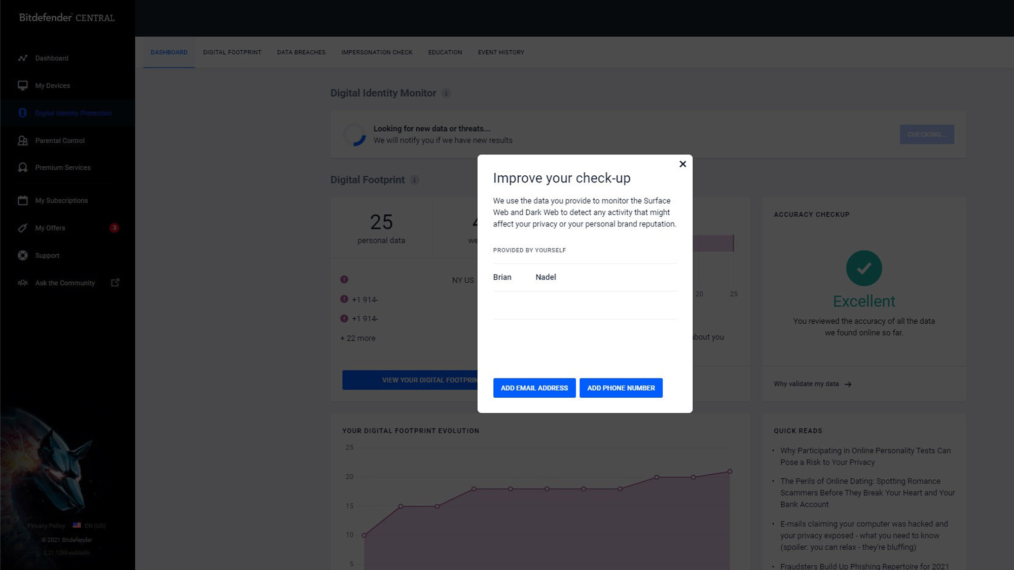Click ADD PHONE NUMBER button in modal
Image resolution: width=1014 pixels, height=570 pixels.
click(x=621, y=388)
